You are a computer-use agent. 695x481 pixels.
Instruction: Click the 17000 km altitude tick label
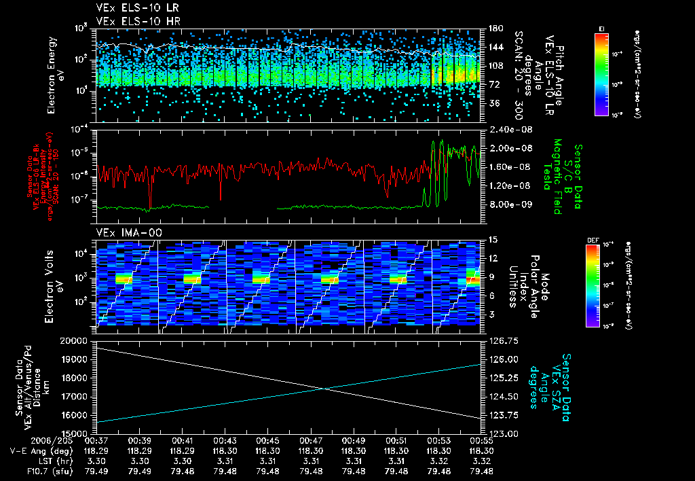pyautogui.click(x=73, y=397)
